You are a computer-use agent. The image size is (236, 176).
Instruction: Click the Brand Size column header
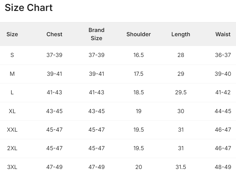click(x=96, y=34)
